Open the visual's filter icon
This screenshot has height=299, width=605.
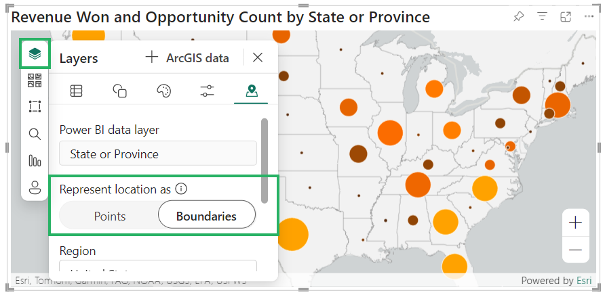542,17
